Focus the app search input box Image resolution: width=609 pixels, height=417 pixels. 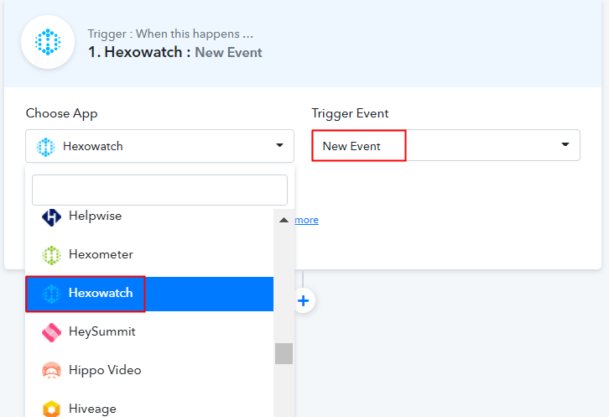tap(159, 190)
